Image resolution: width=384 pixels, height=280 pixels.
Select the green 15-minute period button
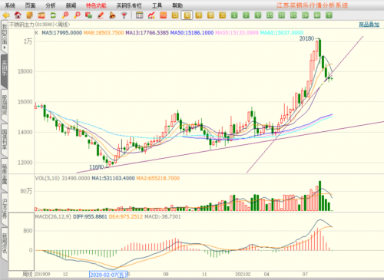click(270, 15)
